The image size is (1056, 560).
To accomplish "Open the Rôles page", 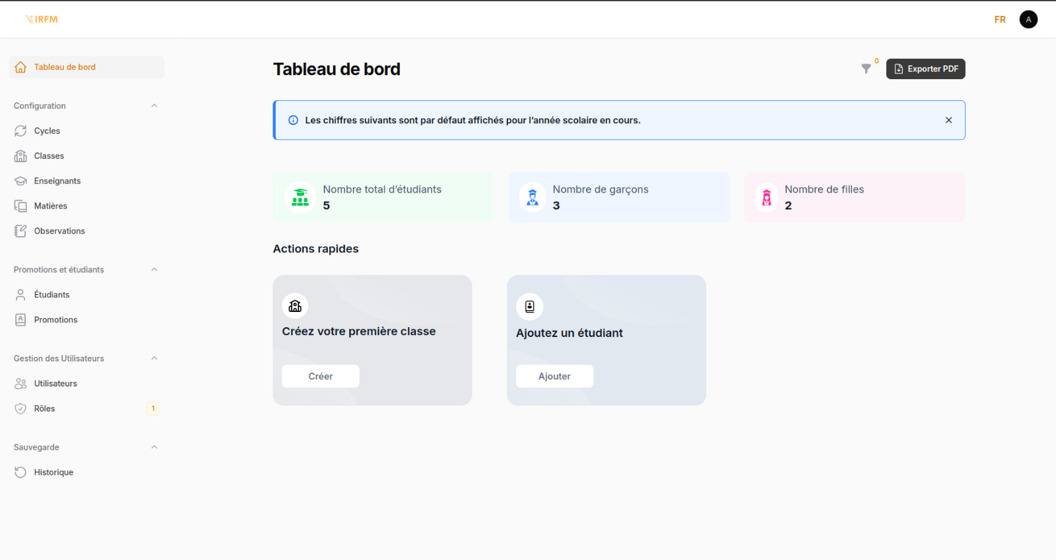I will 45,408.
